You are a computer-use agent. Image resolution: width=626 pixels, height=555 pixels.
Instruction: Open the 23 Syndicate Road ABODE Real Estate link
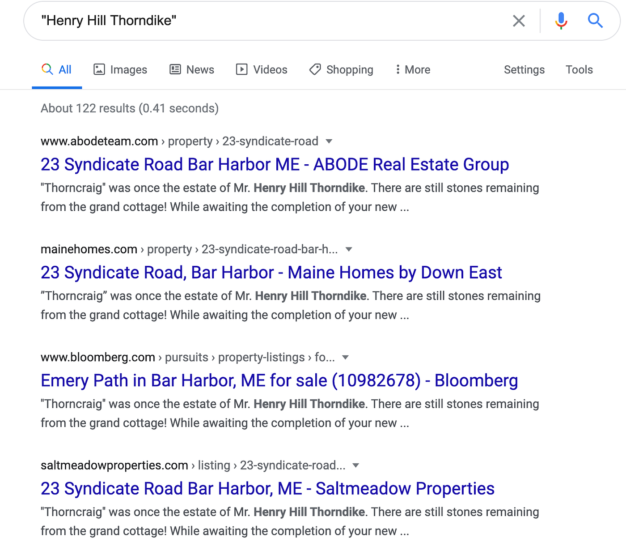coord(275,164)
